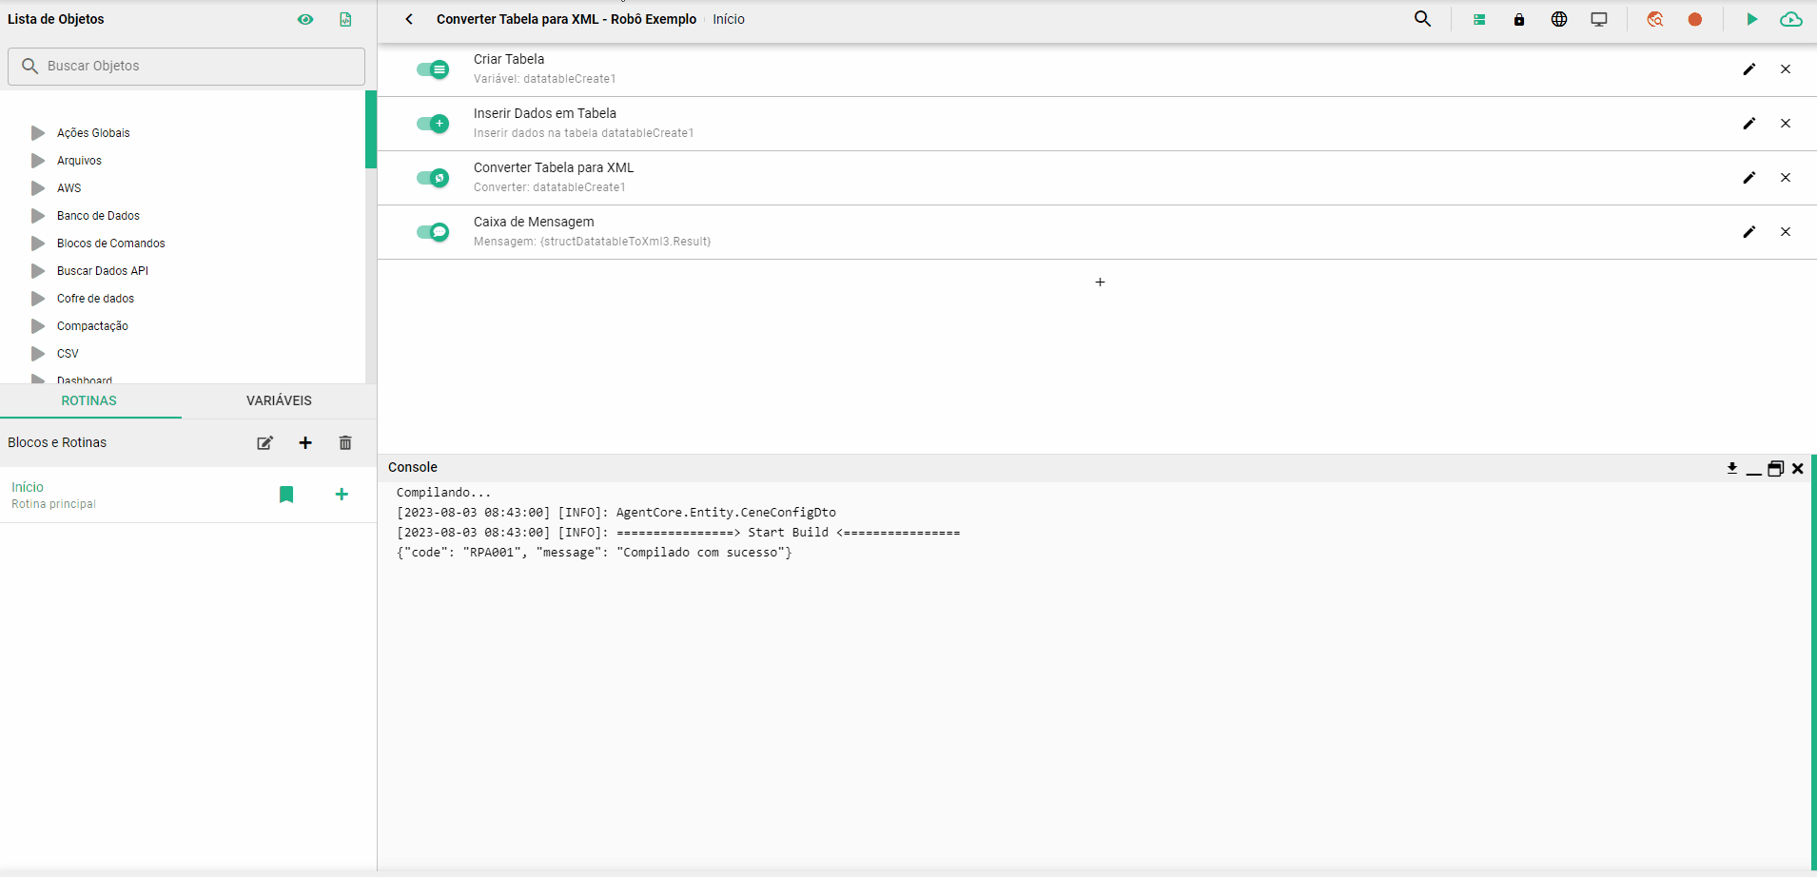The height and width of the screenshot is (877, 1817).
Task: Click the lock icon in toolbar
Action: [x=1518, y=19]
